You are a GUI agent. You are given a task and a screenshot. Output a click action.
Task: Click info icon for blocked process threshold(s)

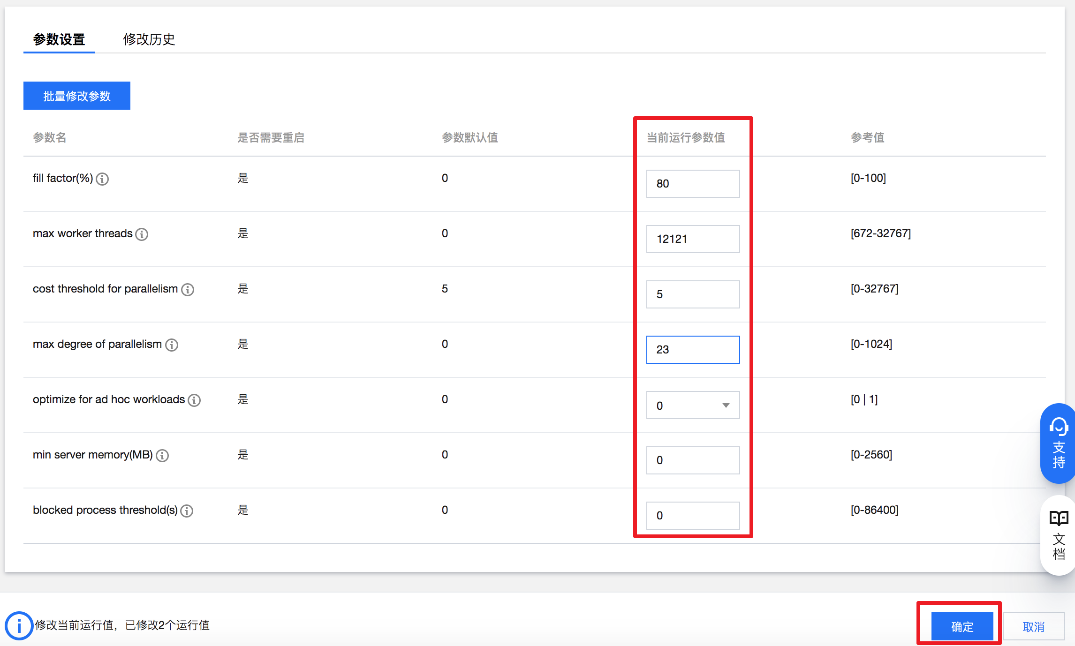point(187,511)
